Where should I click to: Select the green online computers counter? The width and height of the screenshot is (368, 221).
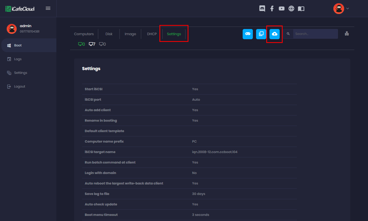coord(81,44)
